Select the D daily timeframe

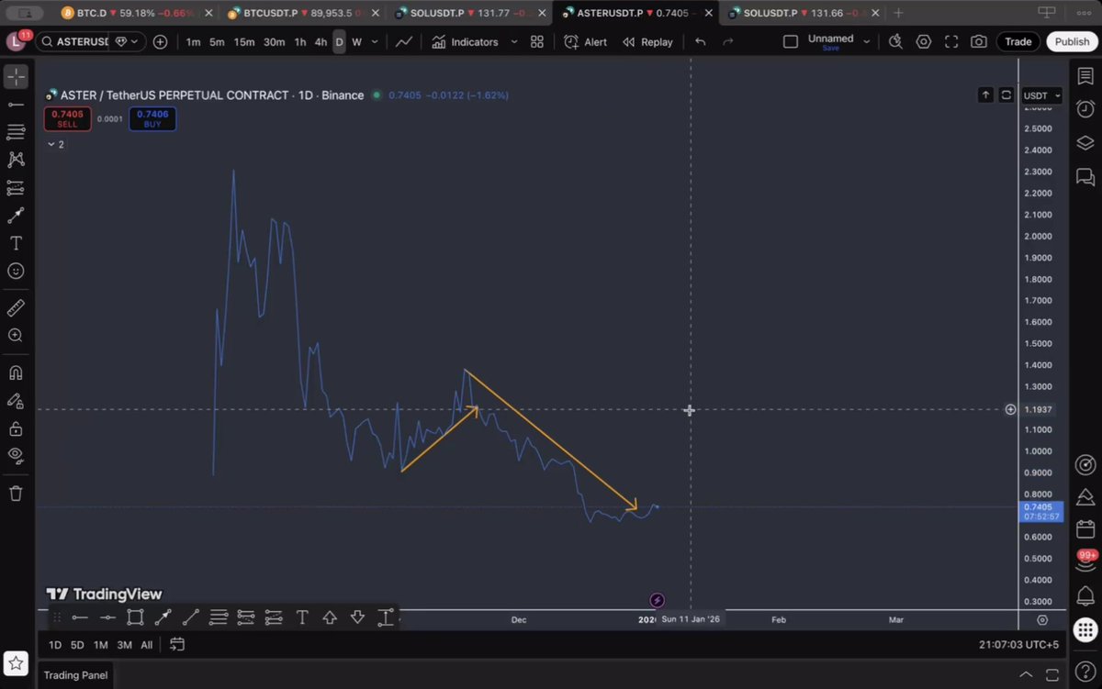pos(339,42)
